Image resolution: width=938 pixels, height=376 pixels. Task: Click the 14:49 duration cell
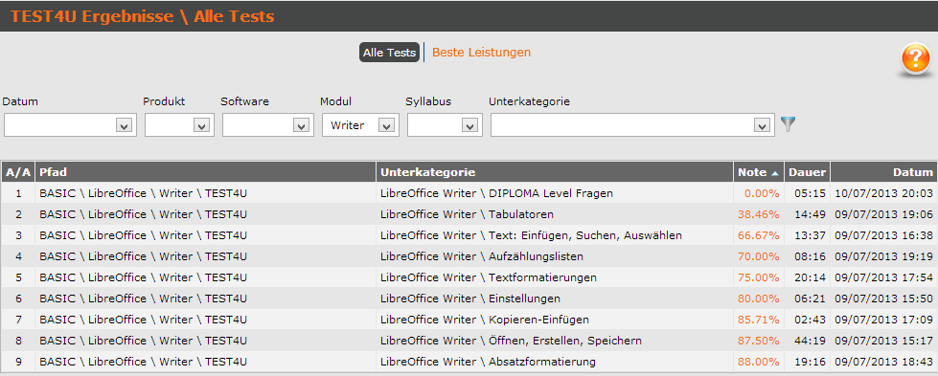807,214
